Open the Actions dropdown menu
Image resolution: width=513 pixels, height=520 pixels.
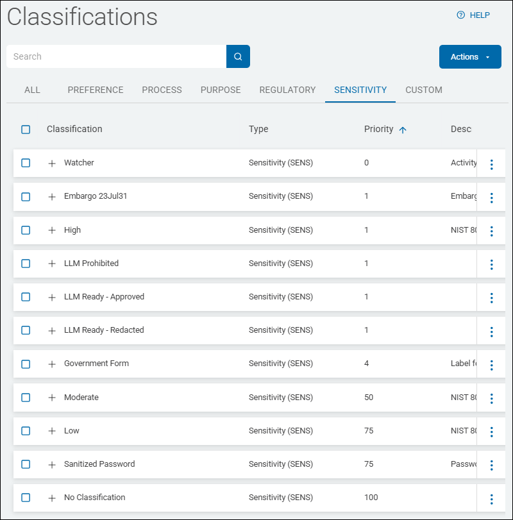pyautogui.click(x=470, y=57)
